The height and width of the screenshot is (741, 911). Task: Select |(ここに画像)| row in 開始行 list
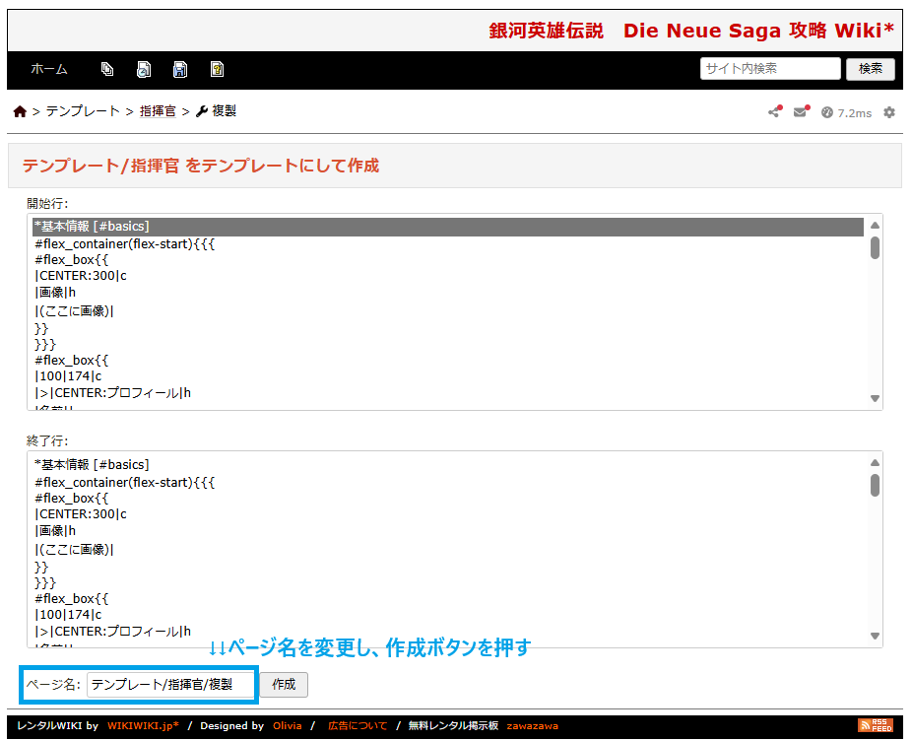tap(448, 311)
